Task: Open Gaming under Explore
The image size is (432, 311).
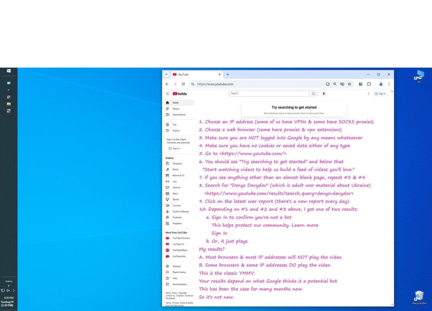Action: [x=179, y=187]
